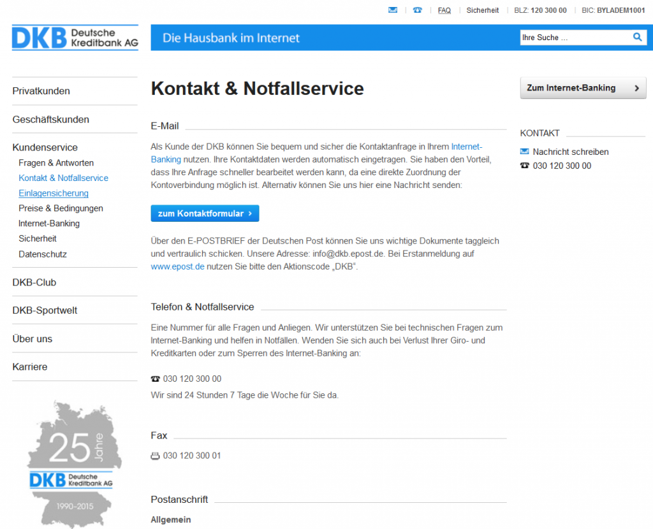Click the 25 Jahre DKB anniversary badge

(x=75, y=463)
